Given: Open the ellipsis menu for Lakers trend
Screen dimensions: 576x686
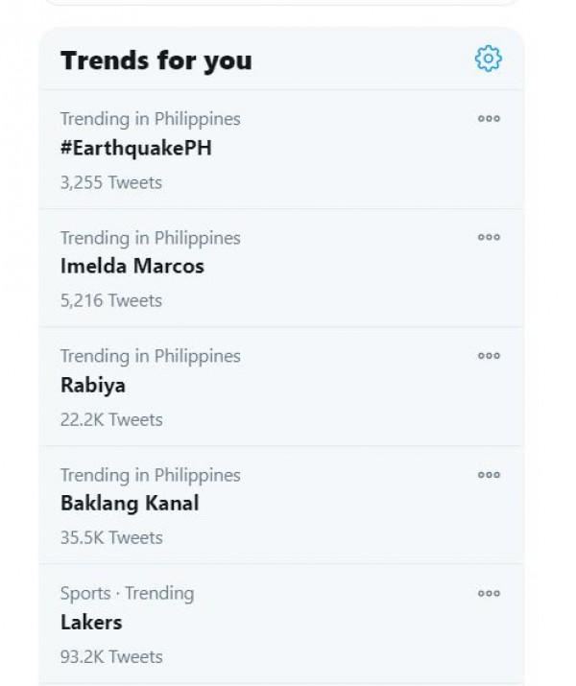Looking at the screenshot, I should point(489,593).
